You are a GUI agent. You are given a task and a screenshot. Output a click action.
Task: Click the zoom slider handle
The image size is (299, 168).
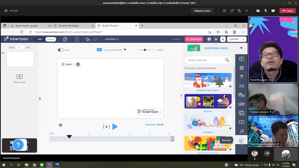point(145,50)
